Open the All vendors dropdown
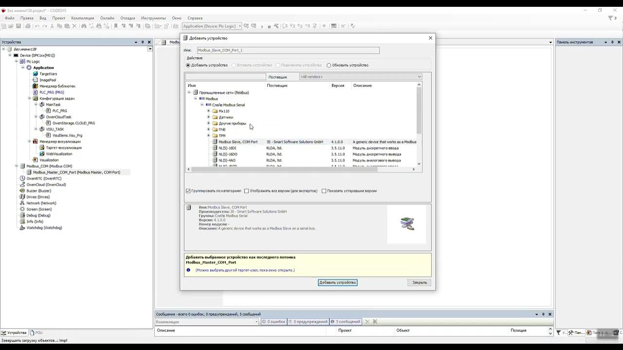The width and height of the screenshot is (623, 350). coord(360,77)
